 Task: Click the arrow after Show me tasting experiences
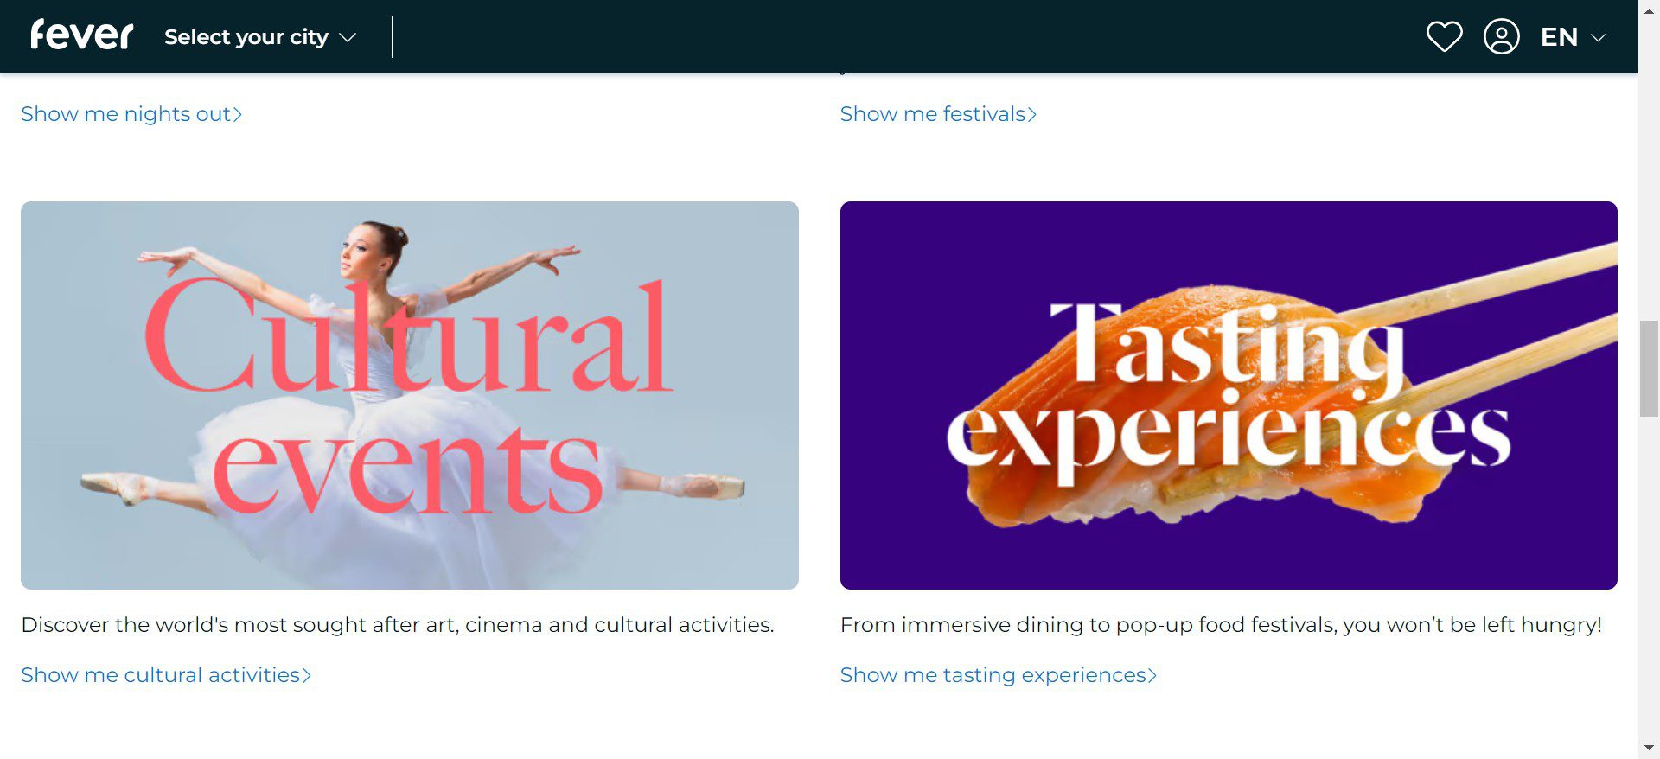click(x=1152, y=675)
